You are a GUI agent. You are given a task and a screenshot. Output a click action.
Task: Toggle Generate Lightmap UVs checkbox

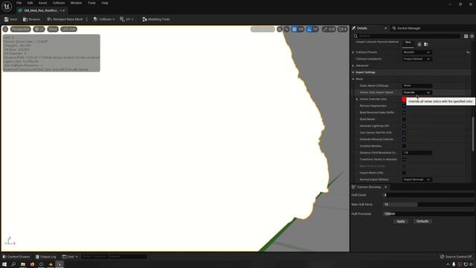[x=404, y=126]
